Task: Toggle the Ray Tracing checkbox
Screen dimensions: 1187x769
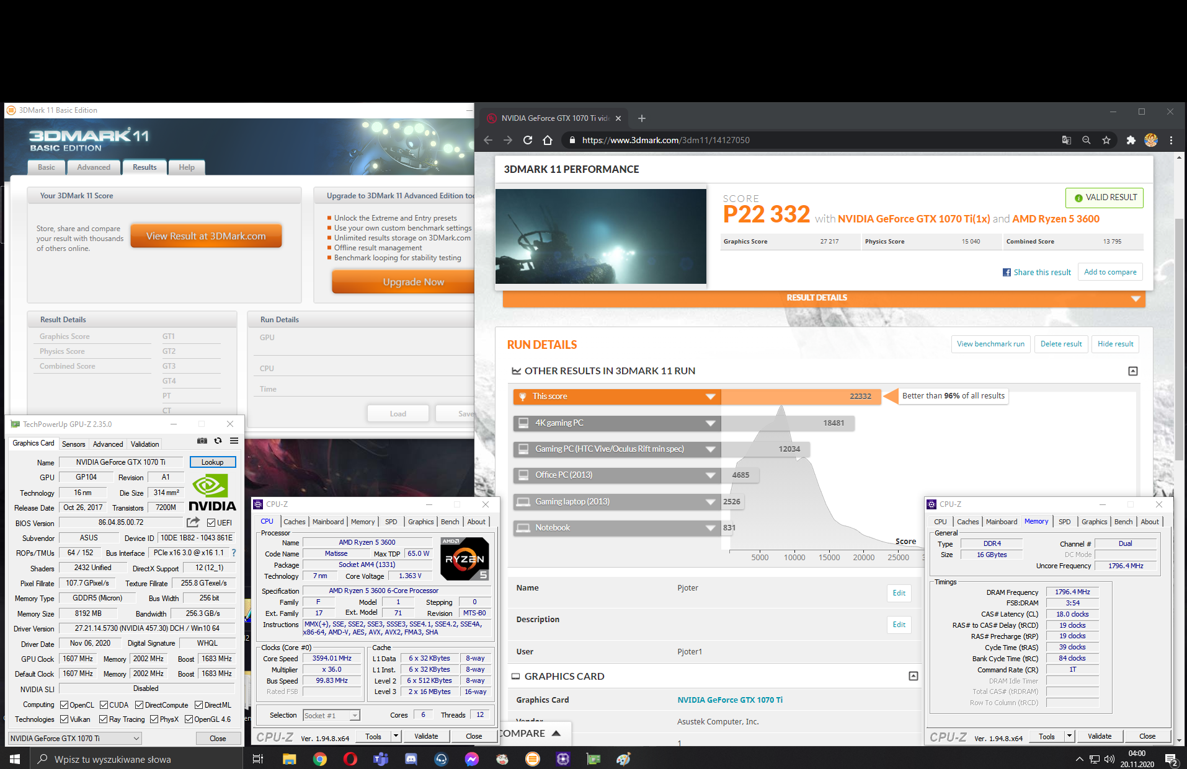Action: point(104,719)
